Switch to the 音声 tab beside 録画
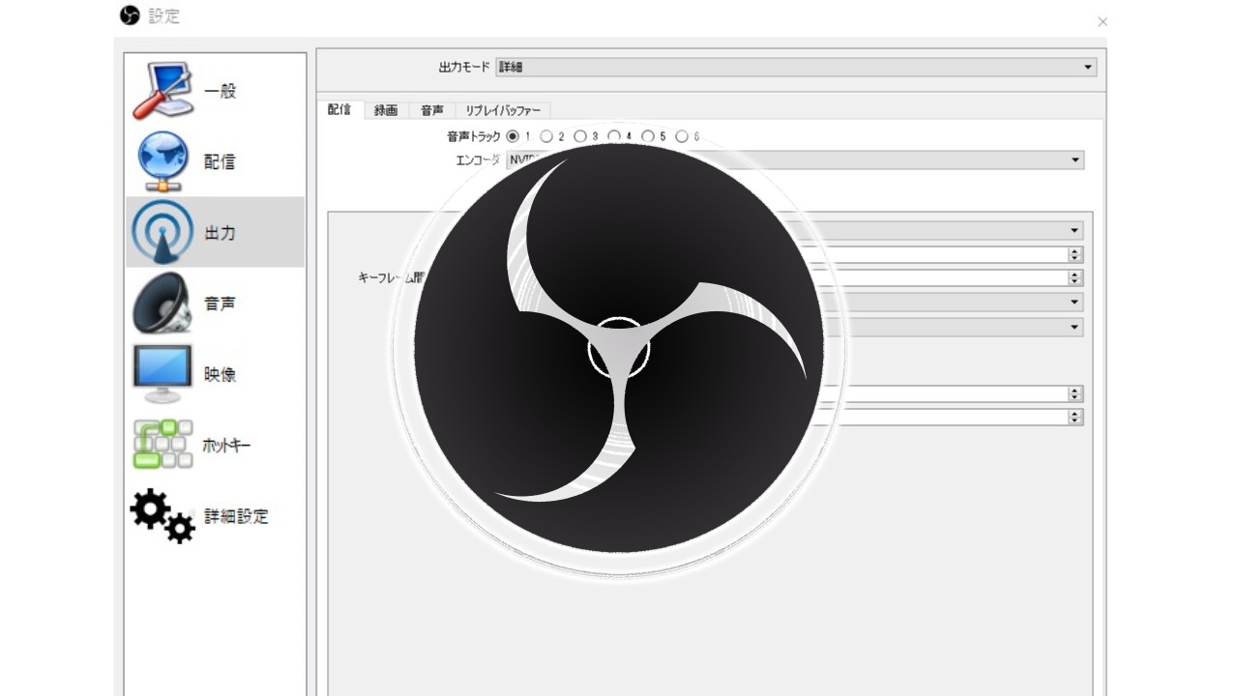Image resolution: width=1238 pixels, height=696 pixels. click(x=432, y=110)
